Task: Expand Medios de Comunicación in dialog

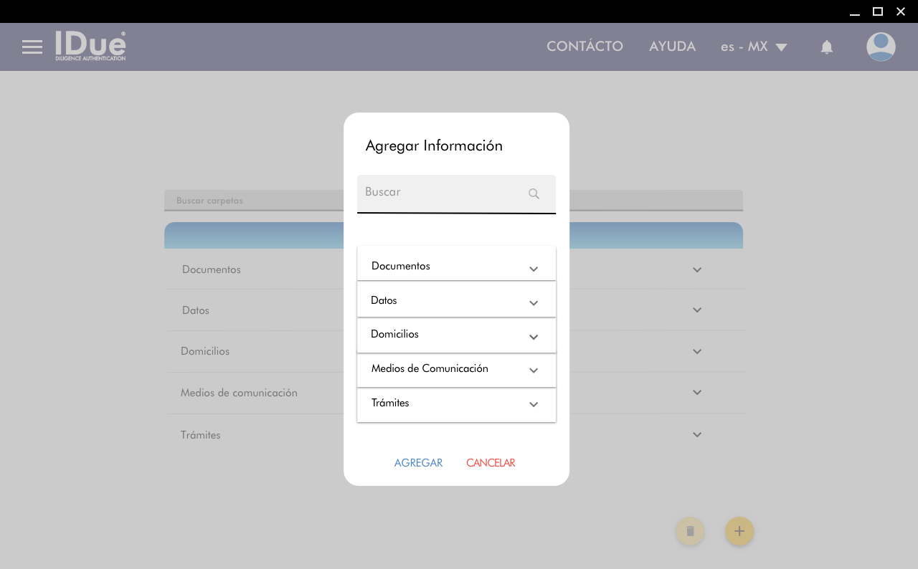Action: pos(533,370)
